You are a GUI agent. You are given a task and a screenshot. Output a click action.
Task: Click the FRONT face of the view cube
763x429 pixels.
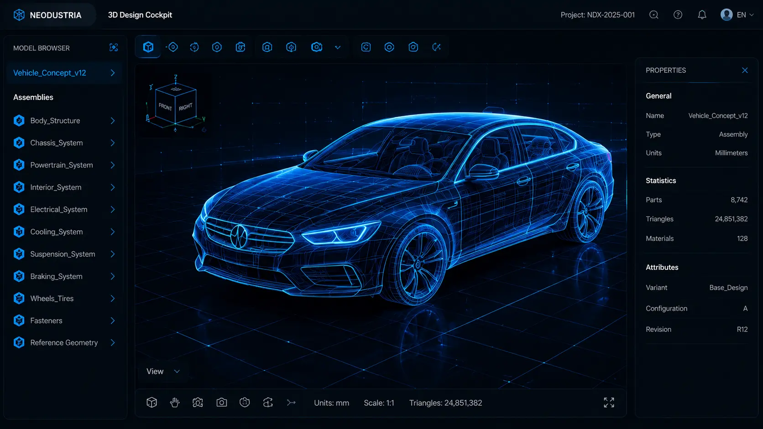click(x=165, y=107)
